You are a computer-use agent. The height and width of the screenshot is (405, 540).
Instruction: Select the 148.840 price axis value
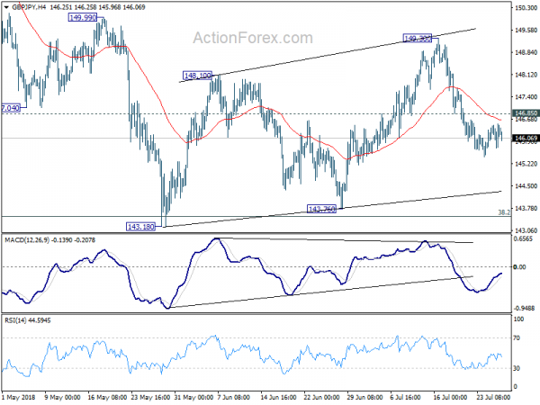coord(526,52)
